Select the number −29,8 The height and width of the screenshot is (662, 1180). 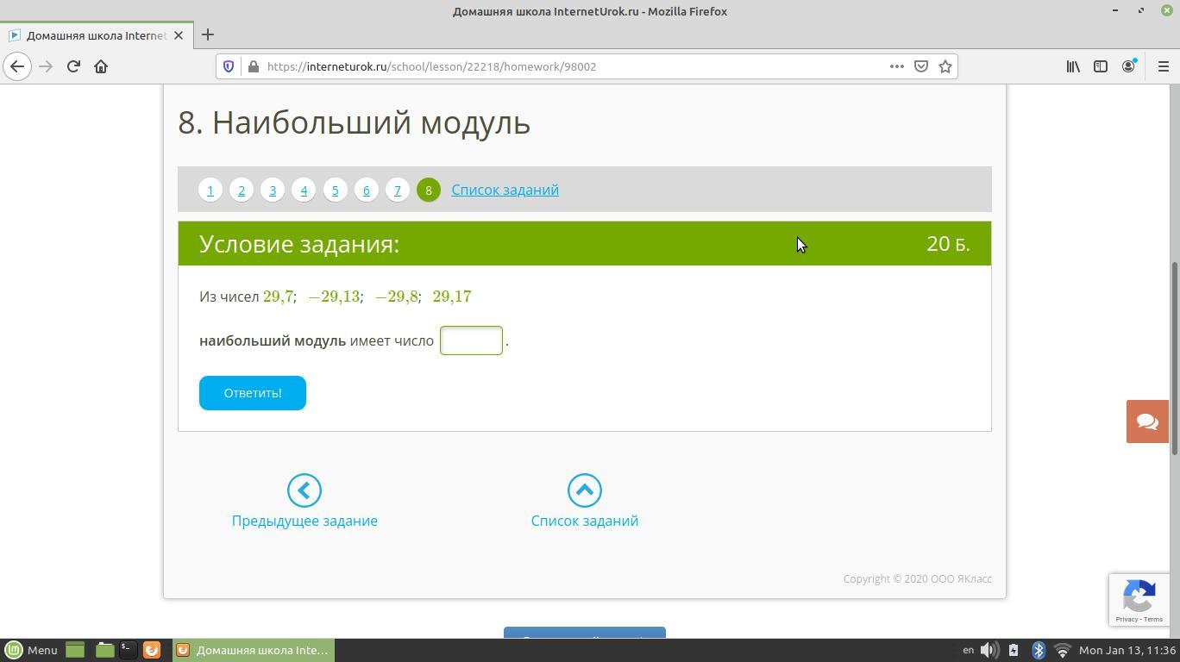point(397,297)
